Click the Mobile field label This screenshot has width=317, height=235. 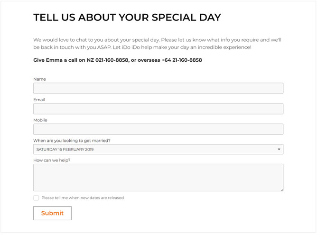click(x=40, y=120)
